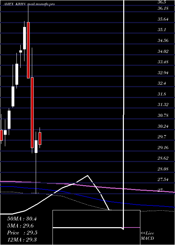Click the 27.54 price axis label
Screen dimensions: 175x245
pos(163,180)
